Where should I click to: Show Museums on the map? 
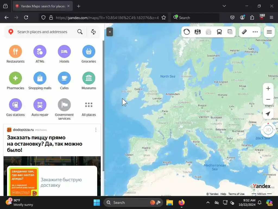pos(89,81)
